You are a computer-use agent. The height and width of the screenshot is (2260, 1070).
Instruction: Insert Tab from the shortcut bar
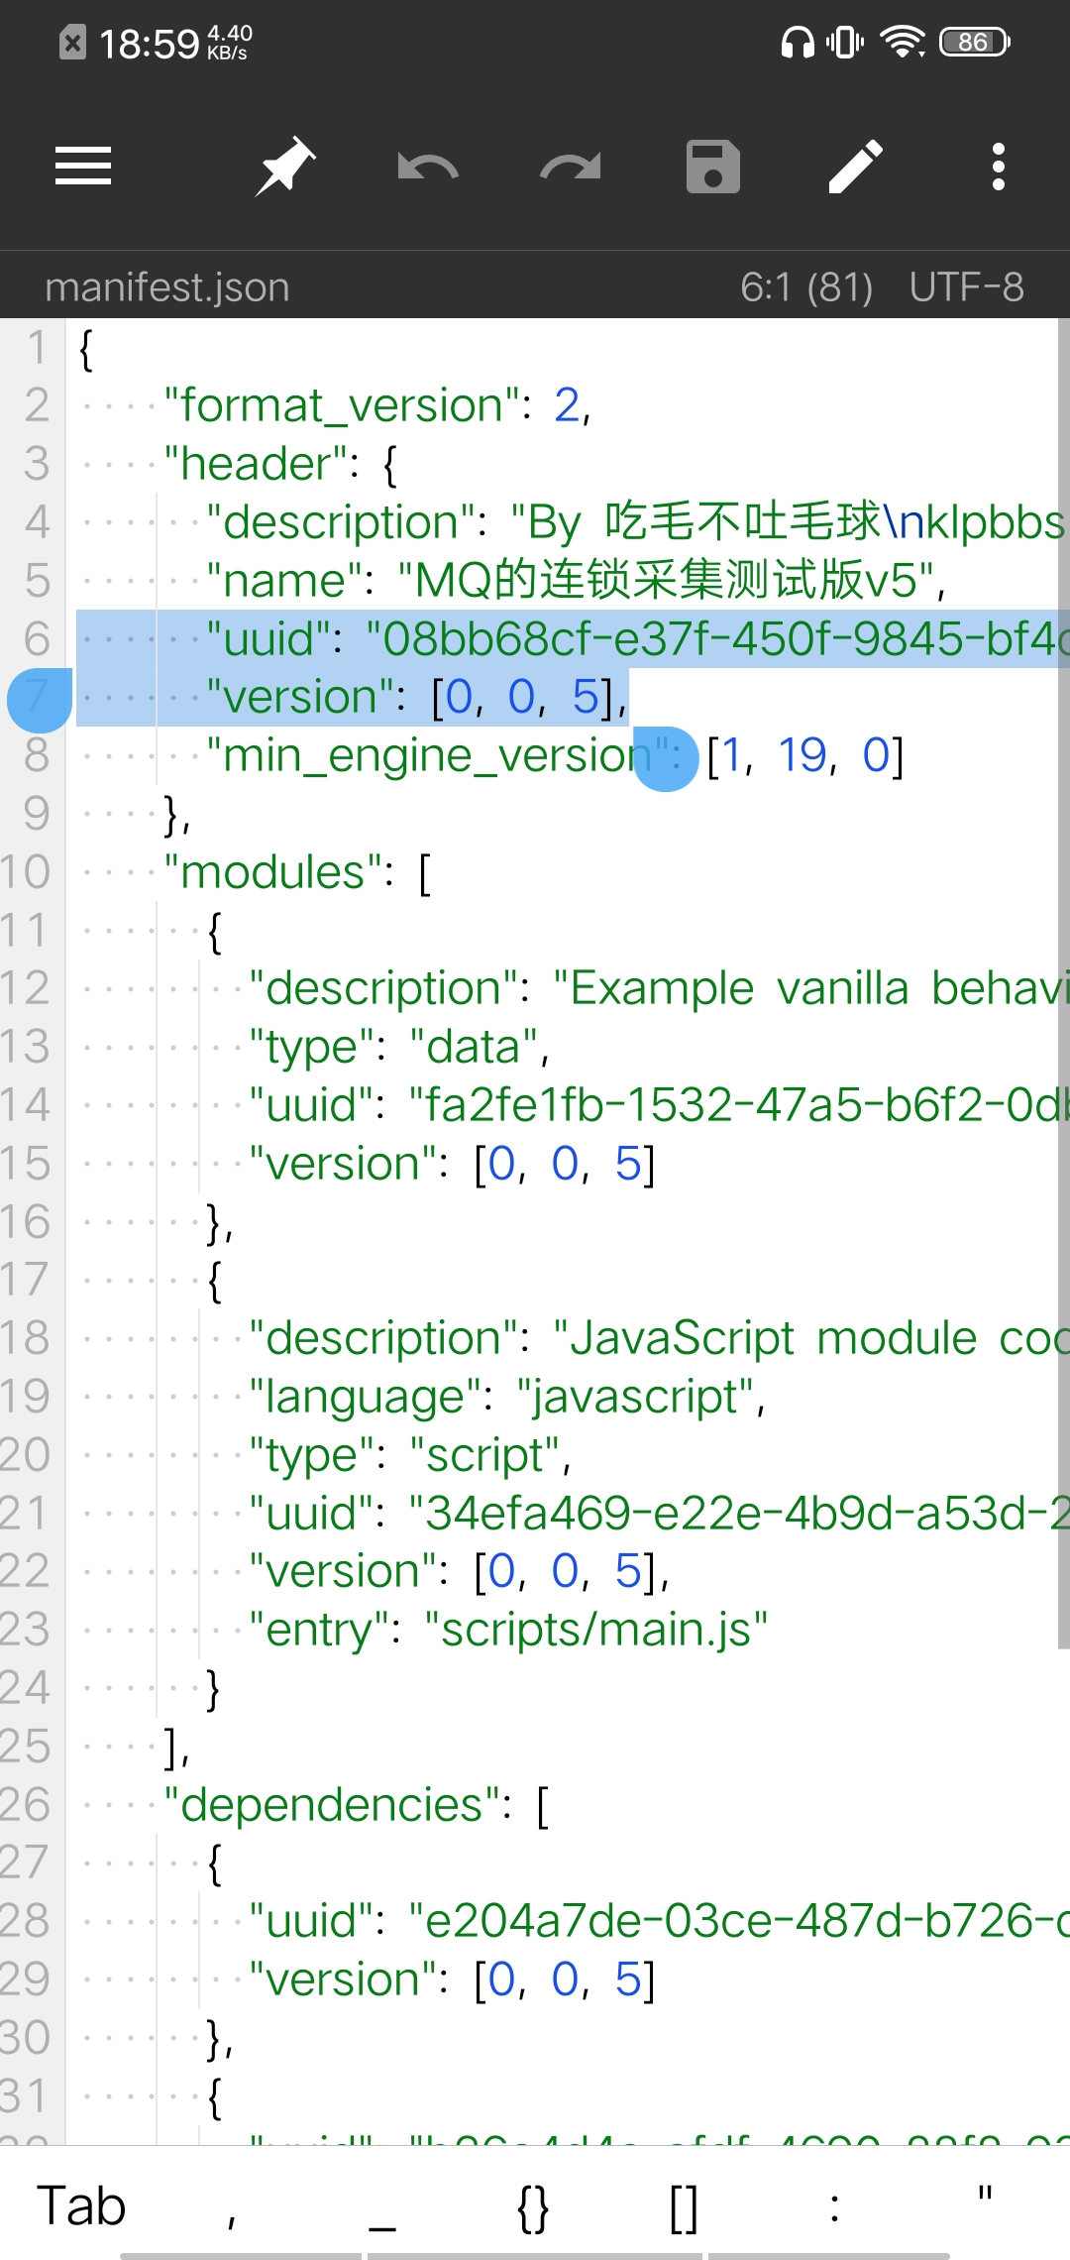tap(81, 2206)
